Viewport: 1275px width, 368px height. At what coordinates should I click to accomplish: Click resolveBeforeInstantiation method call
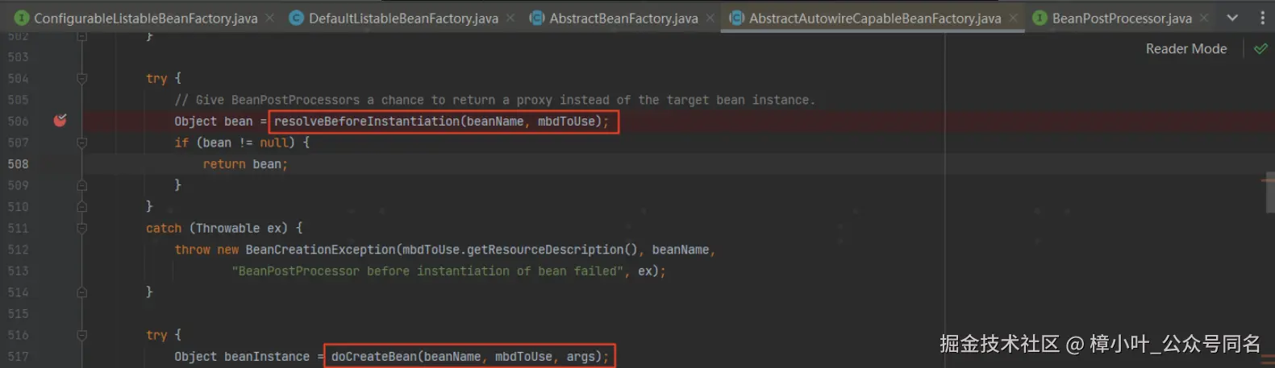point(366,121)
